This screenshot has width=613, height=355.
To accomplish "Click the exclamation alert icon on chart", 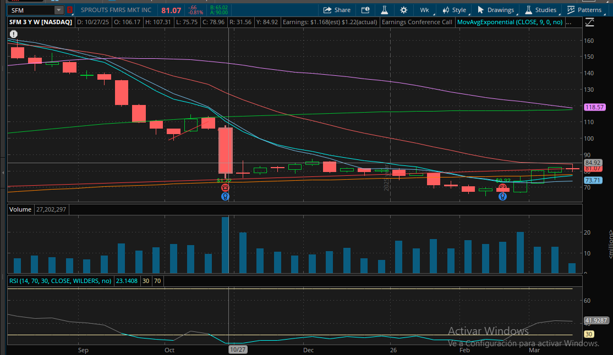I will tap(13, 34).
